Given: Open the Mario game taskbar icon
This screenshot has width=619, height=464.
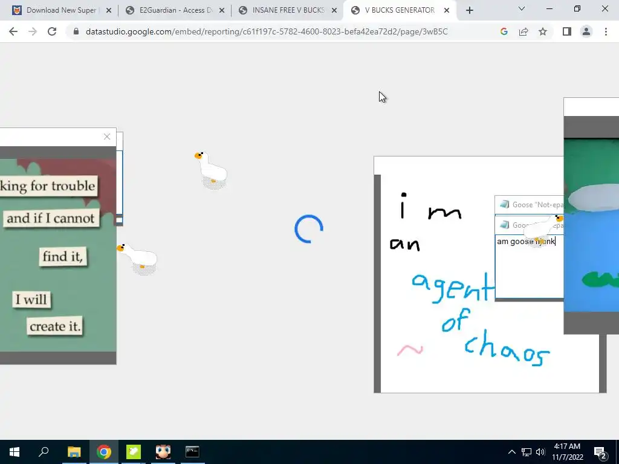Looking at the screenshot, I should (163, 452).
